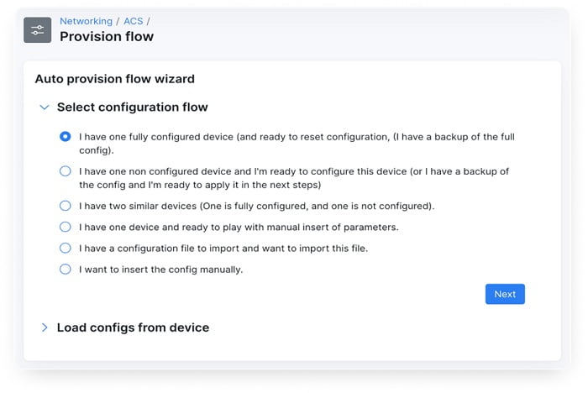Expand Load configs from device chevron
The image size is (588, 393).
click(45, 327)
